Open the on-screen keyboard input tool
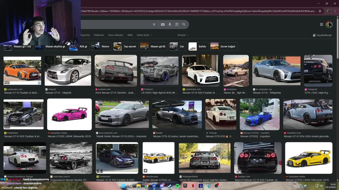Viewport: 339px width, 190px height. point(163,25)
